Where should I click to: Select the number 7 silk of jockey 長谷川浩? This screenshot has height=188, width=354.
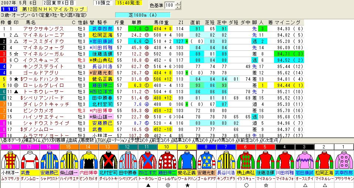226,160
